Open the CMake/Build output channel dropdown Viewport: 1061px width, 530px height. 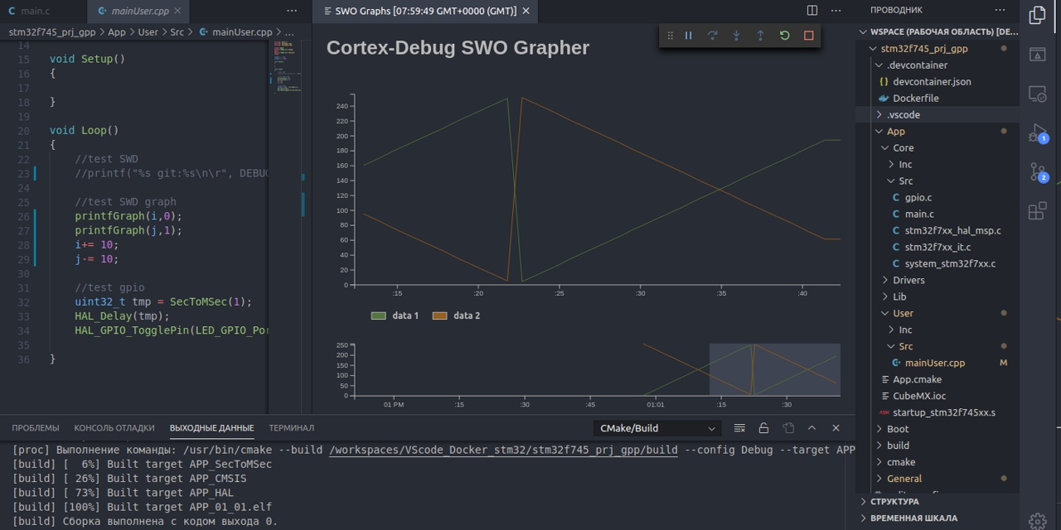point(657,428)
